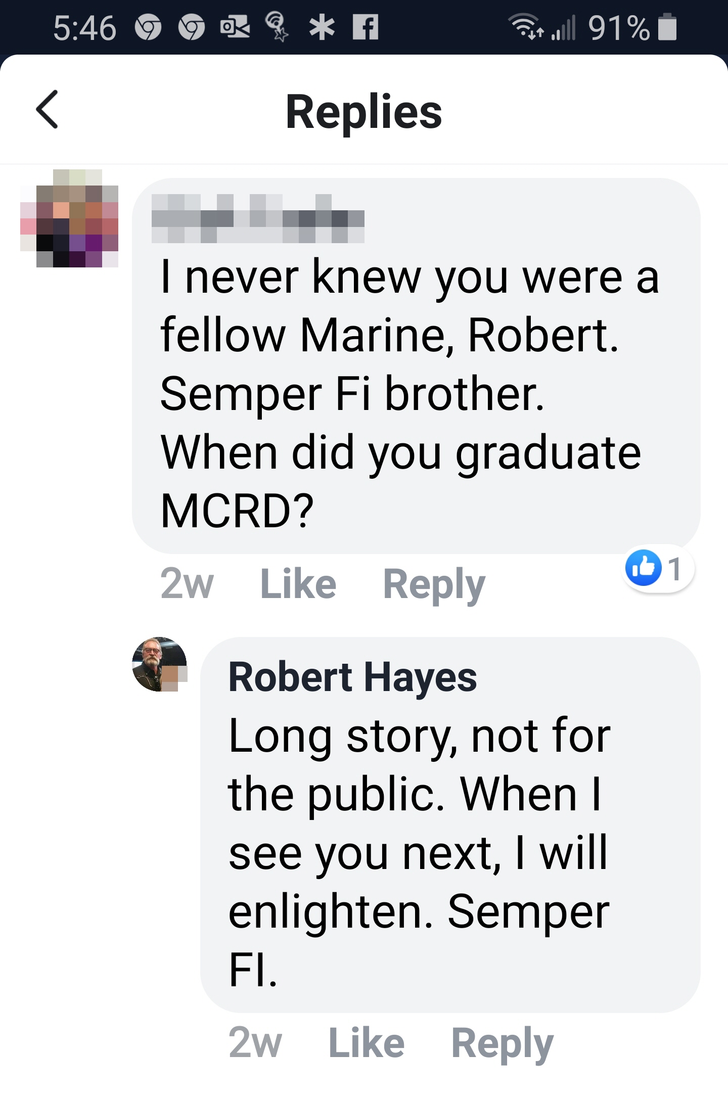Tap the Facebook notification icon in status bar

click(366, 27)
